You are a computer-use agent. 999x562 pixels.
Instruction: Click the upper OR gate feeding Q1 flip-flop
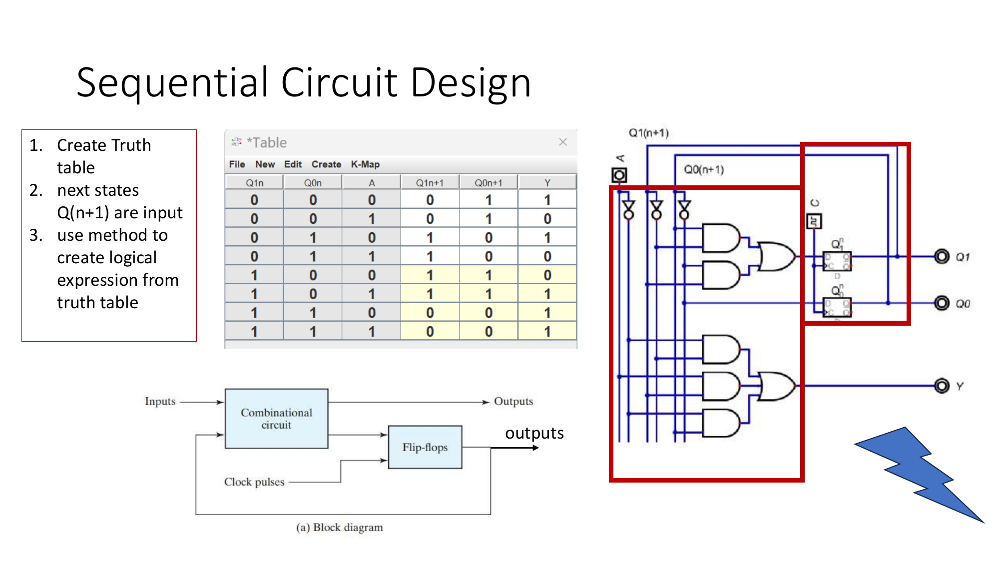(x=776, y=257)
